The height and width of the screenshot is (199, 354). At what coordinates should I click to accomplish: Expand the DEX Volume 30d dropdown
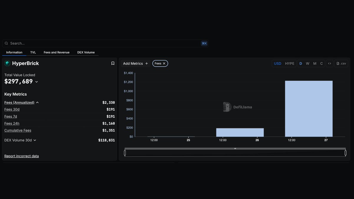tap(35, 140)
